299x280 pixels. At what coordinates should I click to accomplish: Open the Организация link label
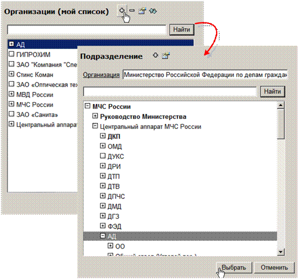[x=101, y=75]
